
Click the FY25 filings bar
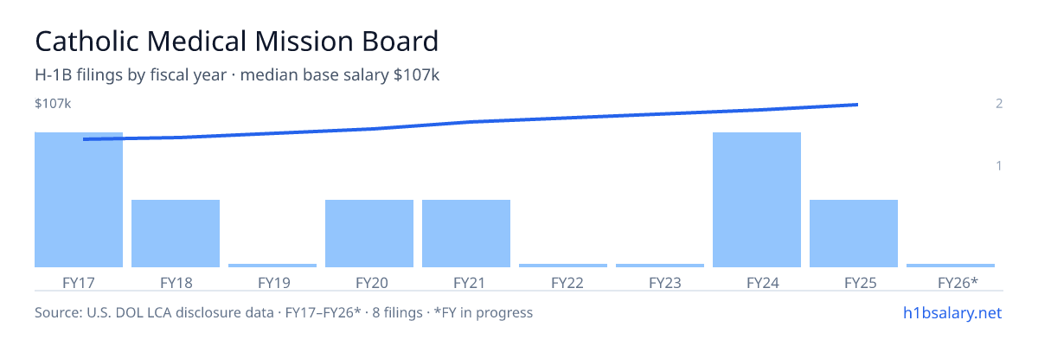854,234
